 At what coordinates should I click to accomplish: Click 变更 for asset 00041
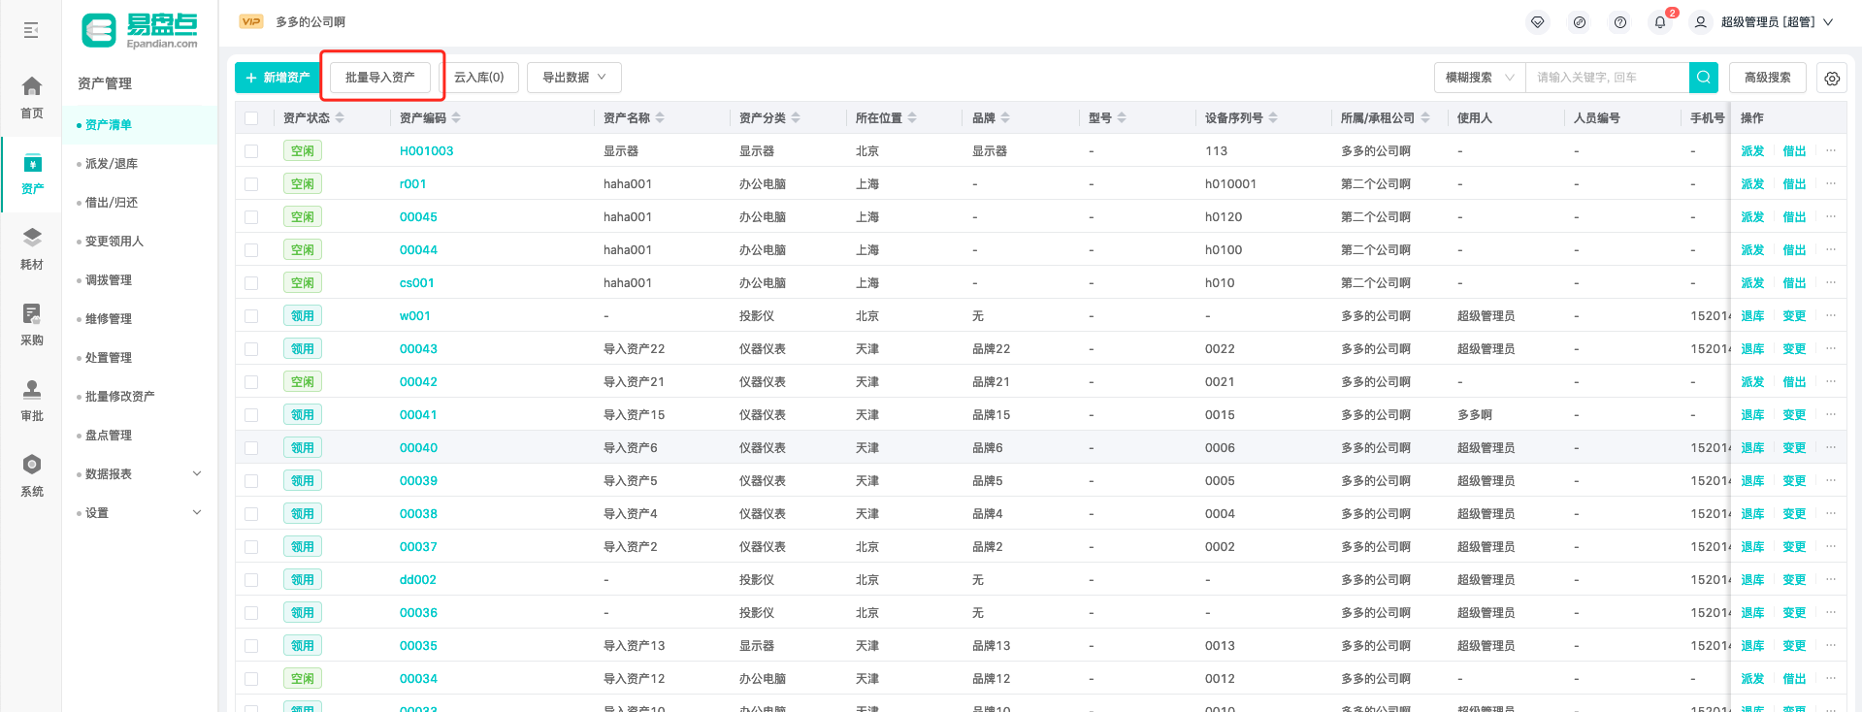(1794, 415)
